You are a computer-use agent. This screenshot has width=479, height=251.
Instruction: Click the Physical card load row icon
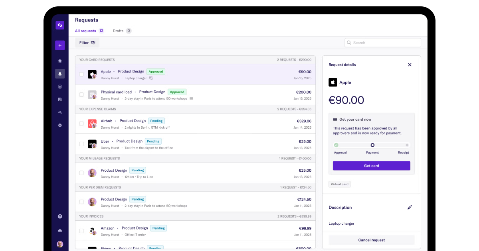tap(92, 95)
